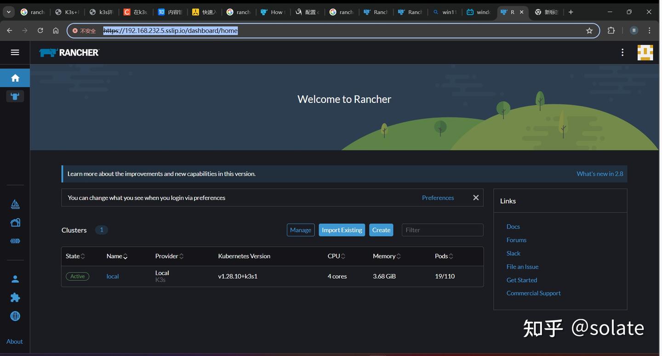Open Users & Authentication sidebar icon

click(15, 279)
